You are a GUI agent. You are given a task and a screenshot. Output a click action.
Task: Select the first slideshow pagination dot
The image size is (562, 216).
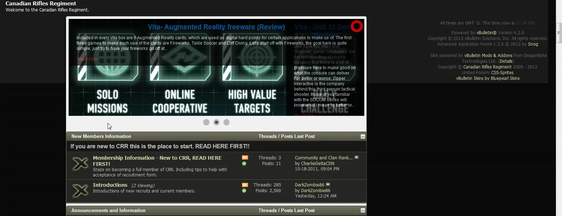pos(206,122)
